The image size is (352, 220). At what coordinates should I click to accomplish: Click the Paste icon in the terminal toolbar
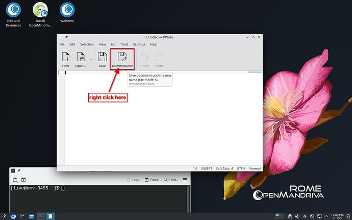[147, 180]
